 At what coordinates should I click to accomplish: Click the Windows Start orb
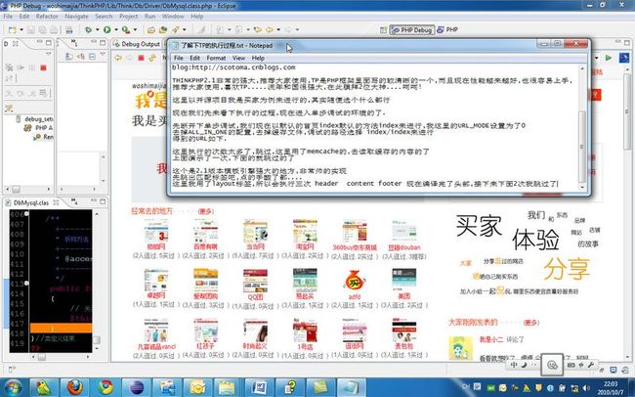13,387
